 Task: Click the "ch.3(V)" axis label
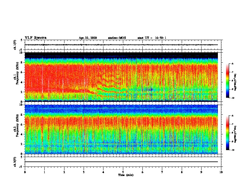coord(15,162)
